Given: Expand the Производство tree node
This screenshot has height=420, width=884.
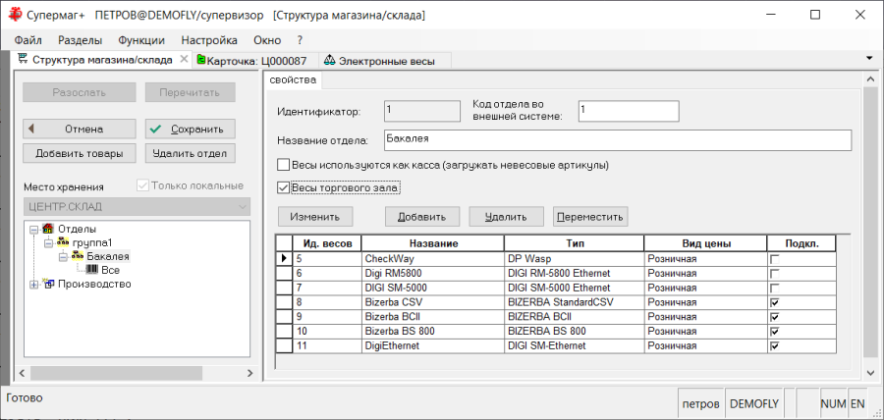Looking at the screenshot, I should point(33,285).
